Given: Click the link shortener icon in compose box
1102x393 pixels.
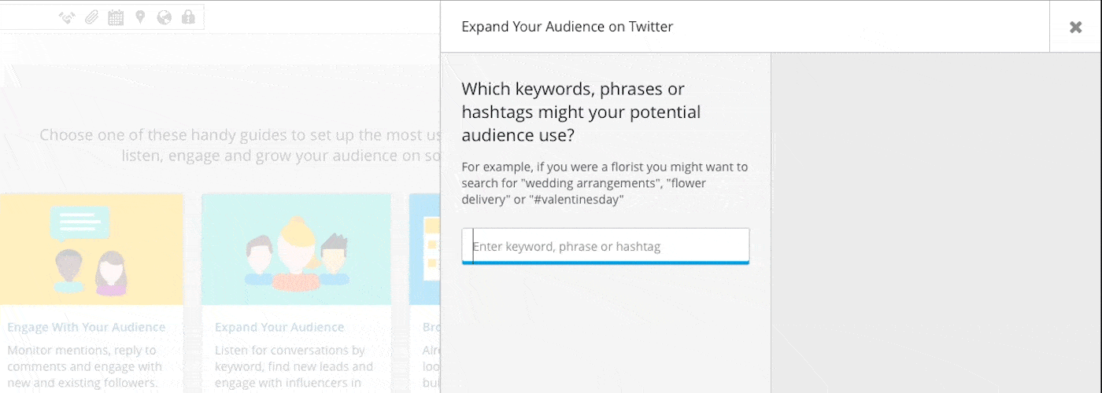Looking at the screenshot, I should click(67, 17).
